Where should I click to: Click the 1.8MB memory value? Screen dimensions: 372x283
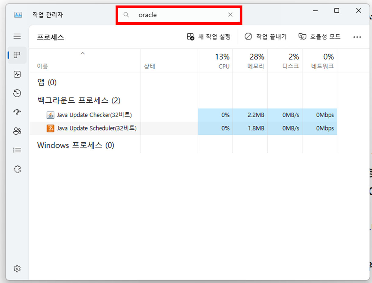pyautogui.click(x=256, y=128)
